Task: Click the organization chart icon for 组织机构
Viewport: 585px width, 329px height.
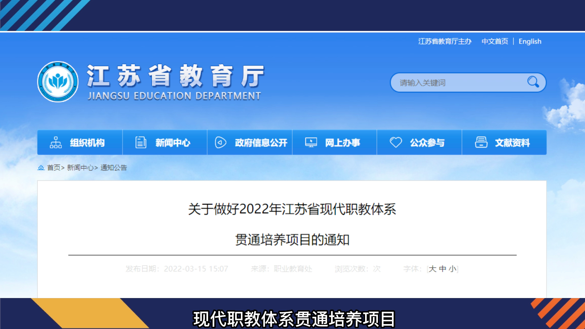Action: [56, 142]
